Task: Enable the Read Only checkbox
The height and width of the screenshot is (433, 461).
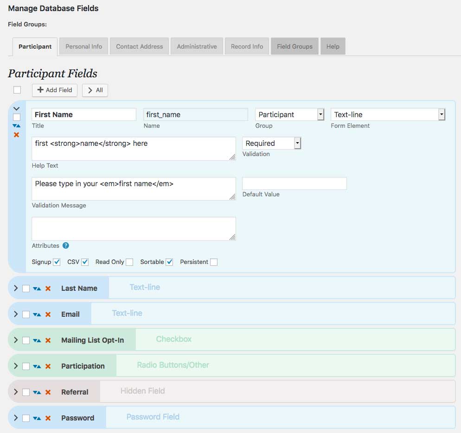Action: pyautogui.click(x=129, y=262)
